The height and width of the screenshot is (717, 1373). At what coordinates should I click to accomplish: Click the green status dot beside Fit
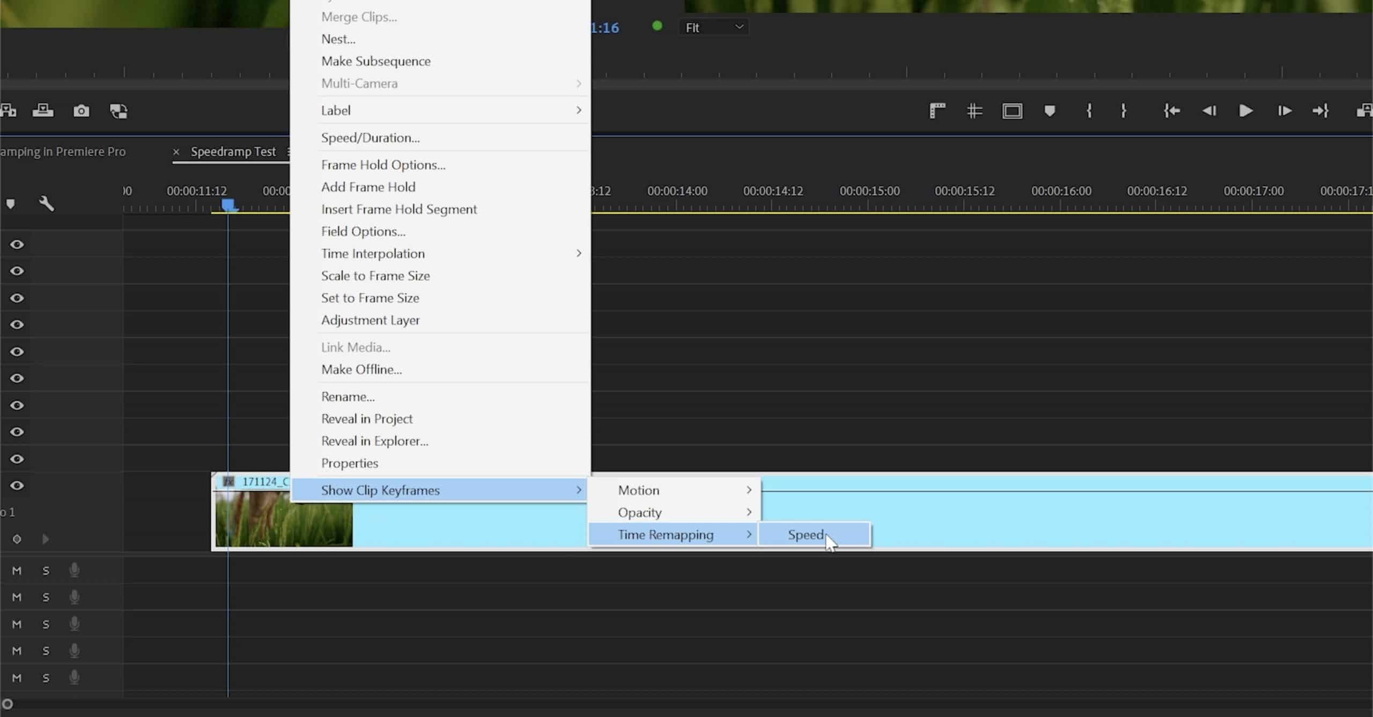[657, 26]
